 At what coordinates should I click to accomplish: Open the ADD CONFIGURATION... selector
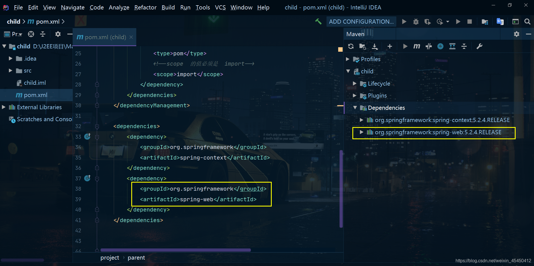(x=361, y=21)
